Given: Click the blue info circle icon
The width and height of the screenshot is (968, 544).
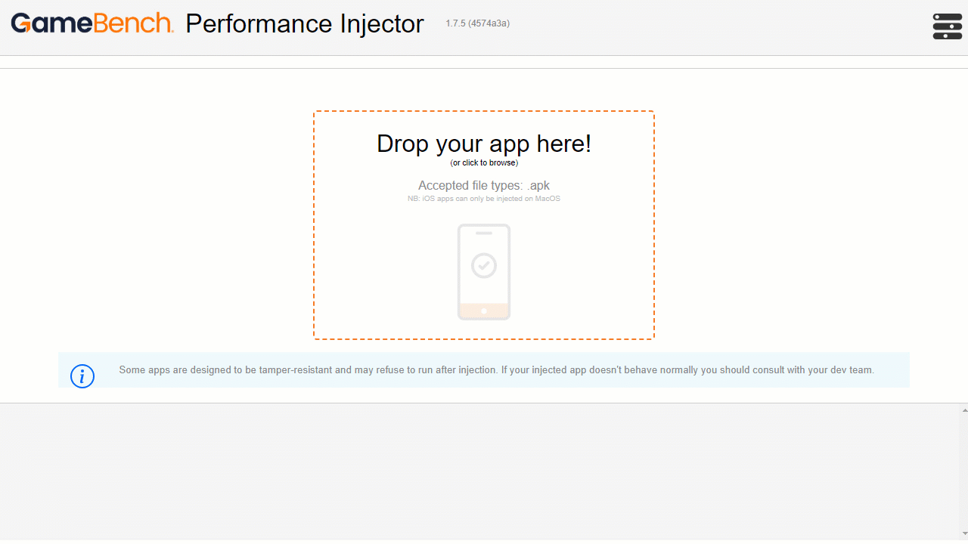Looking at the screenshot, I should click(x=82, y=376).
